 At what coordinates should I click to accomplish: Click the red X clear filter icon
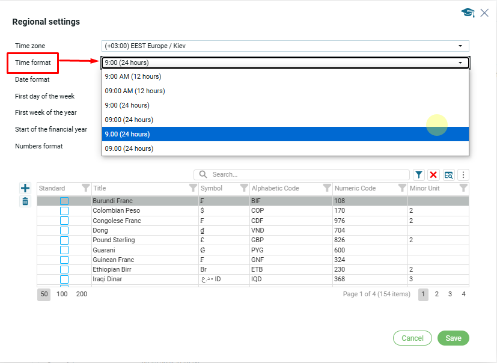tap(433, 175)
